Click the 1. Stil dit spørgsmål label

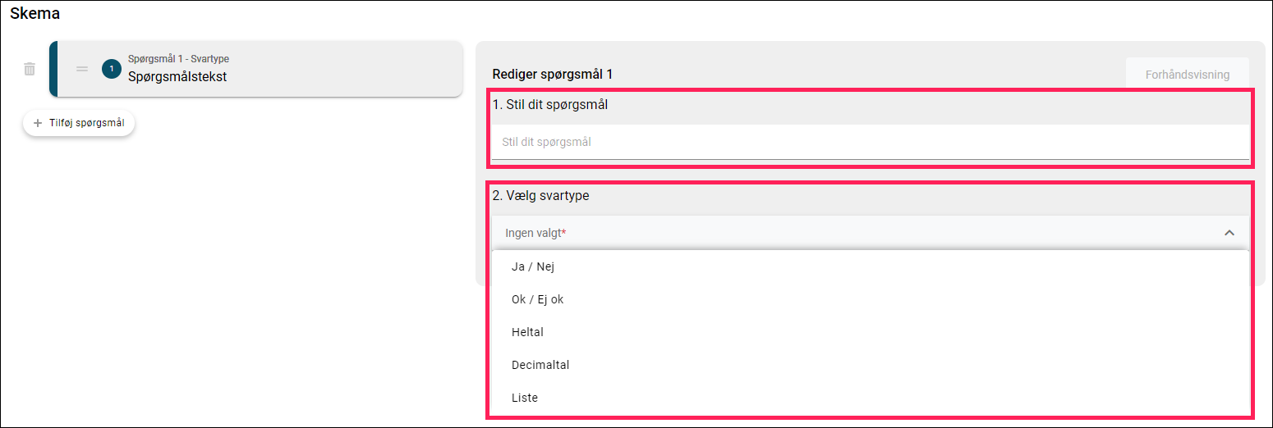pyautogui.click(x=550, y=105)
